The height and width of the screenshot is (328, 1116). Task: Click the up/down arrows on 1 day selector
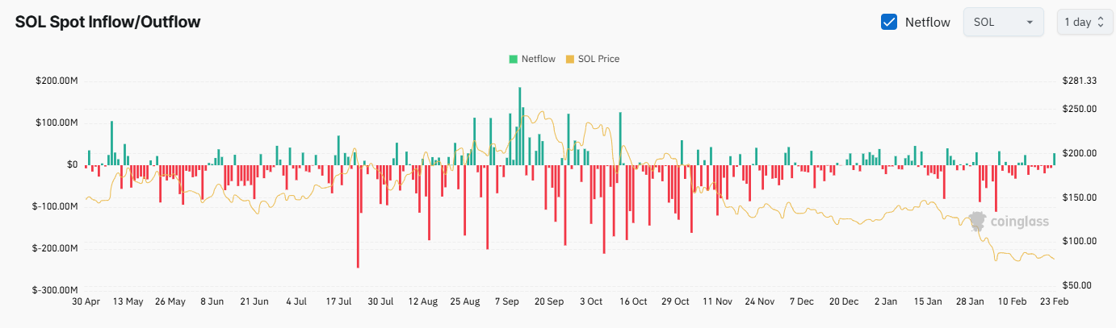tap(1100, 22)
